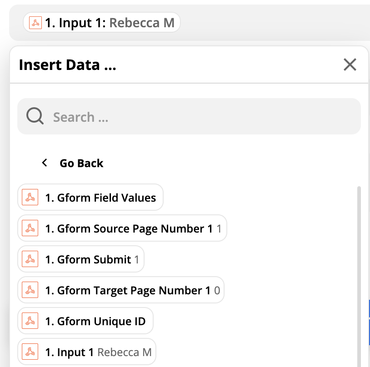
Task: Click the Go Back link
Action: tap(81, 163)
